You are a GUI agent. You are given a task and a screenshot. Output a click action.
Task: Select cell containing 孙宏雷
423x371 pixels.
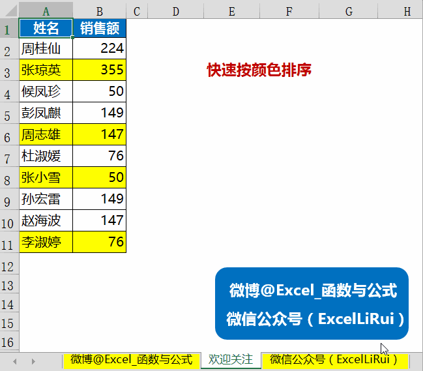coord(46,199)
